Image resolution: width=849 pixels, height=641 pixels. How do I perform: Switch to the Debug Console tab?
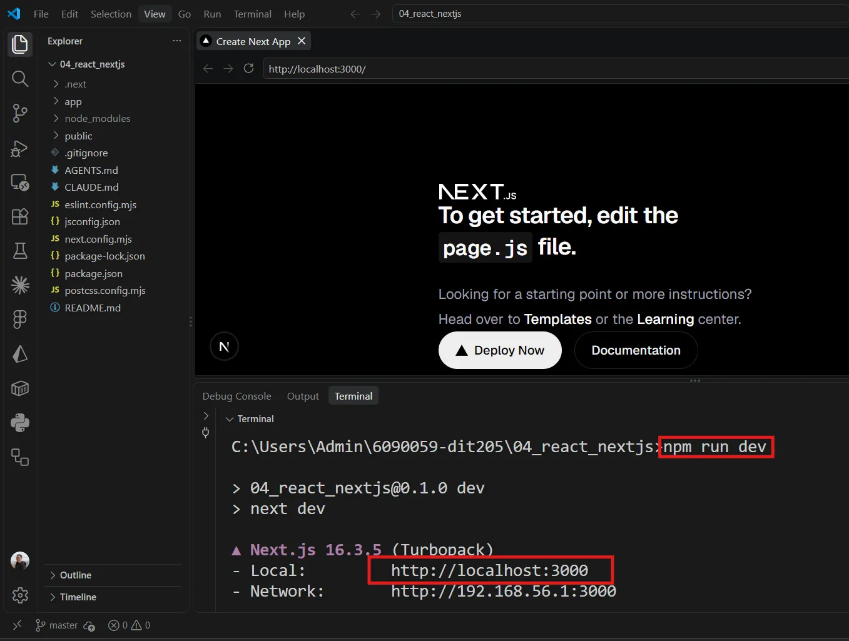tap(236, 396)
